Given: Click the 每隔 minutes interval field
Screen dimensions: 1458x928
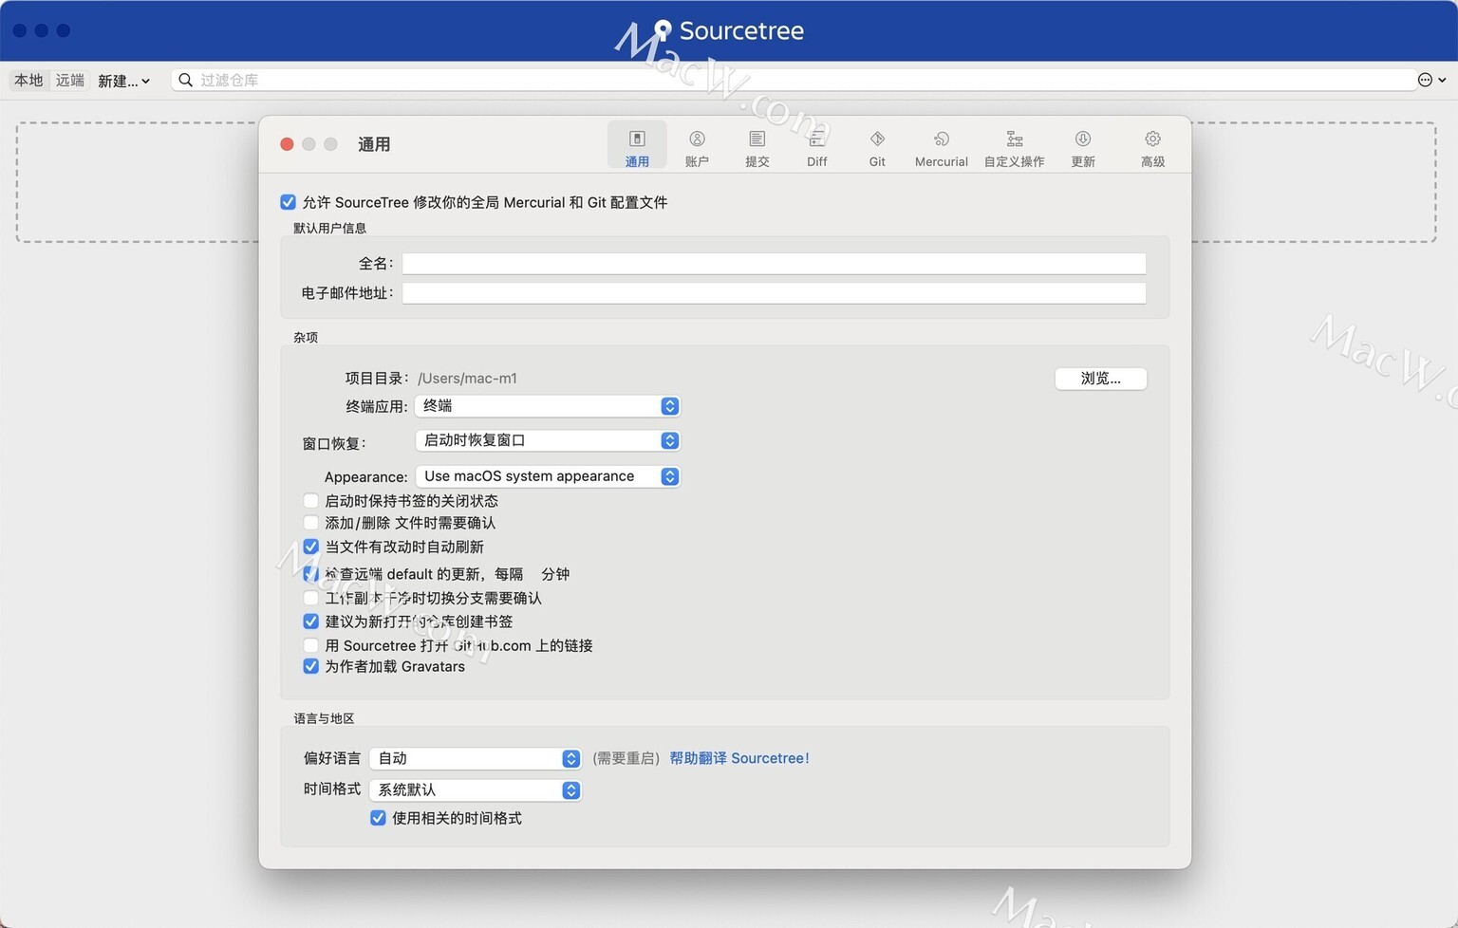Looking at the screenshot, I should [x=532, y=574].
